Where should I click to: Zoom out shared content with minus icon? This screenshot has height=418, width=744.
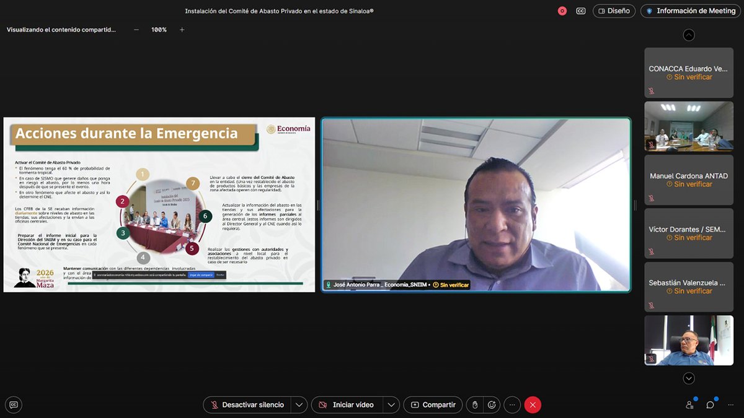(x=136, y=30)
